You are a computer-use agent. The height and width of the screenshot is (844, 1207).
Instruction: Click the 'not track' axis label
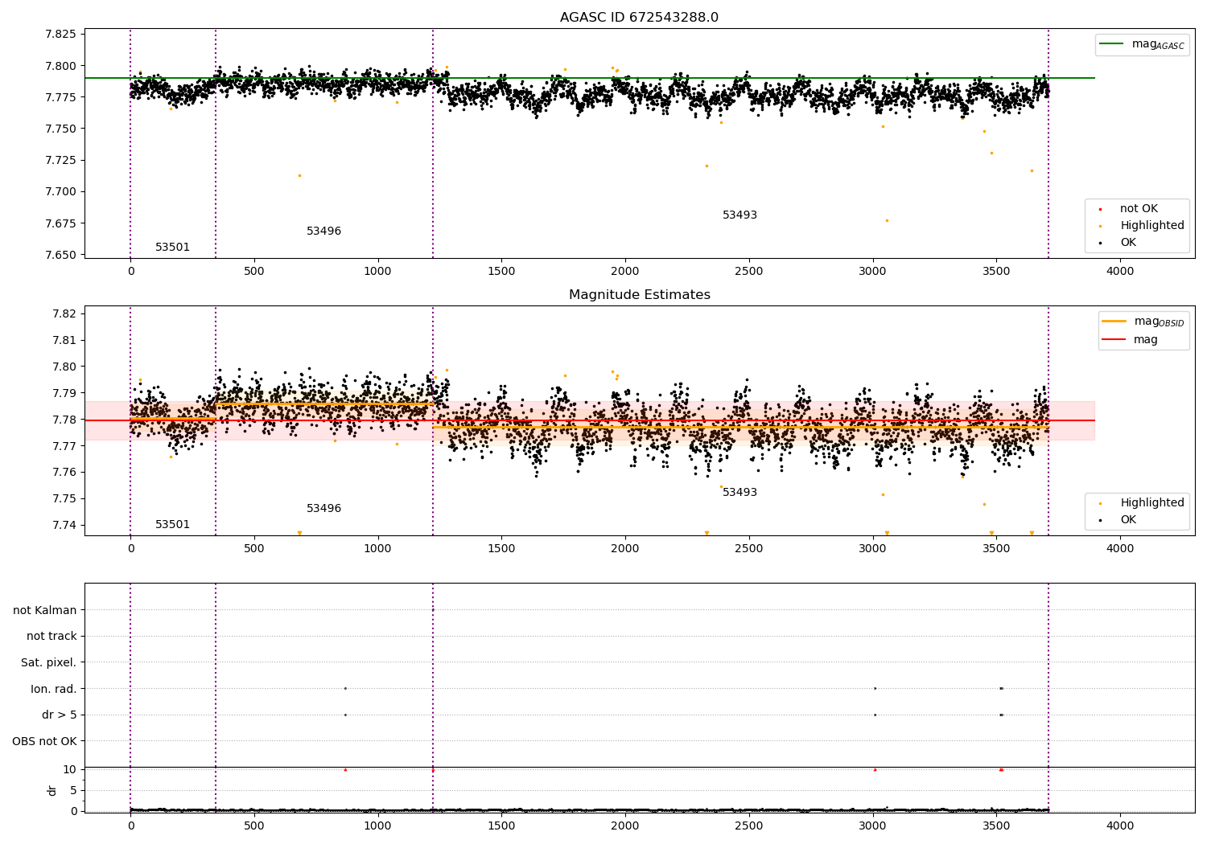point(51,637)
